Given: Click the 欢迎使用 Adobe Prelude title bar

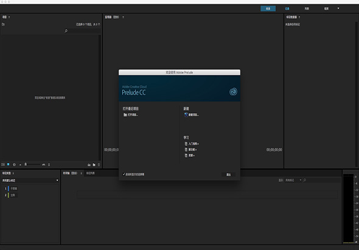Looking at the screenshot, I should tap(179, 72).
